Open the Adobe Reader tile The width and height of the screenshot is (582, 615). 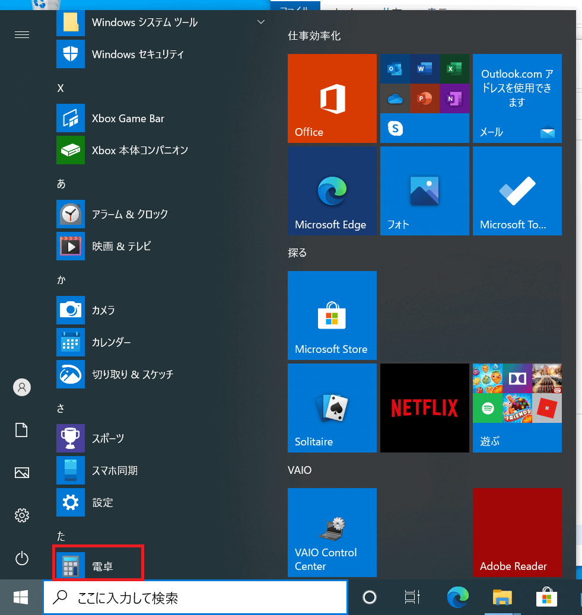[x=517, y=533]
